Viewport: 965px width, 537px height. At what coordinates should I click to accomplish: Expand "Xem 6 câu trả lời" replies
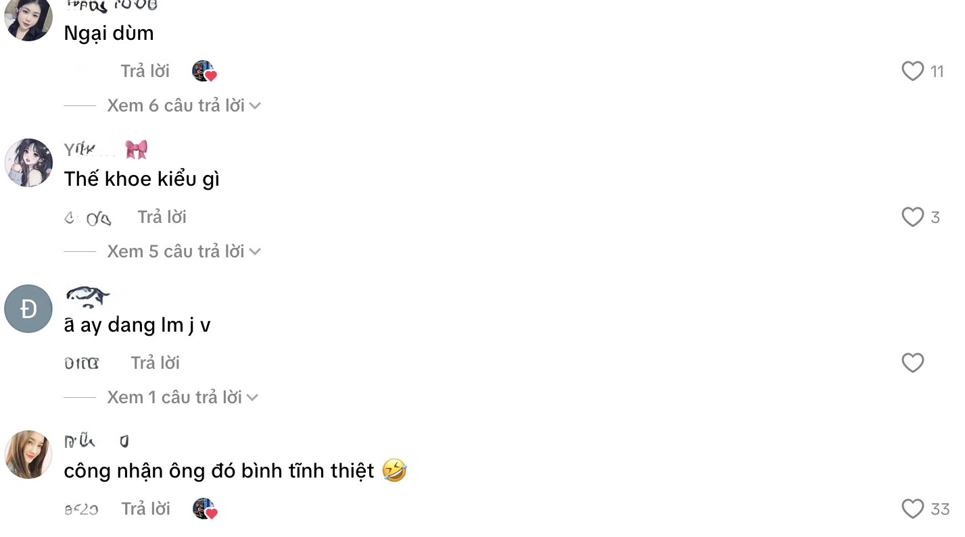(x=183, y=105)
